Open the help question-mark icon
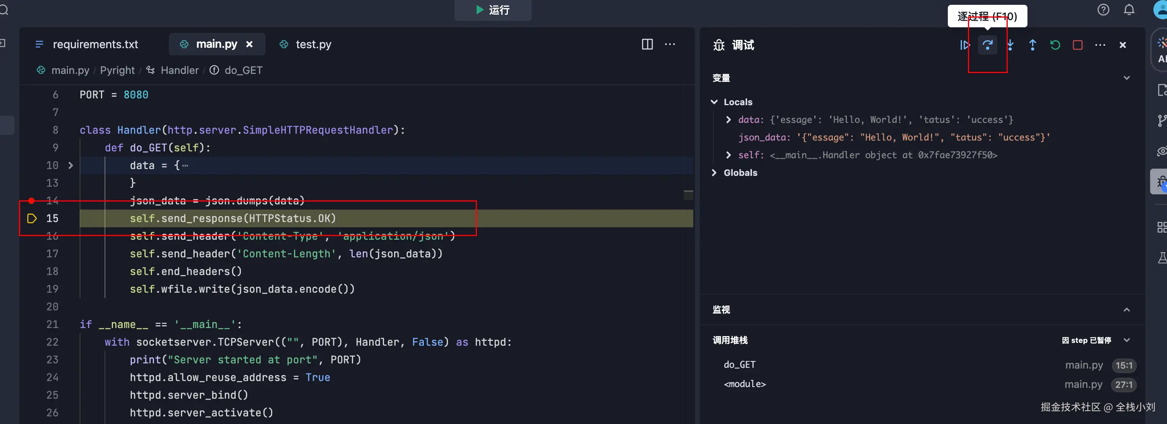The height and width of the screenshot is (424, 1167). pos(1103,10)
